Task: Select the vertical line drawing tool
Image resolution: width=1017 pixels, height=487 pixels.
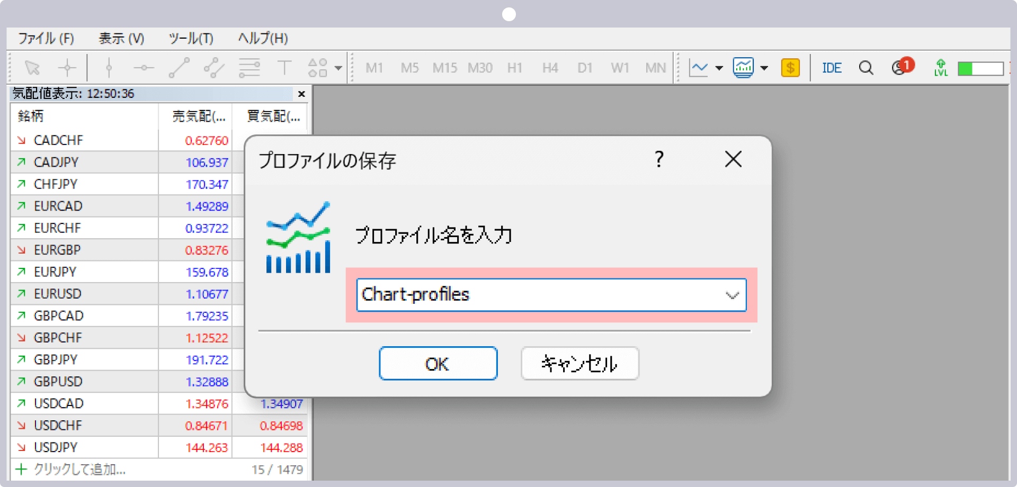Action: tap(109, 68)
